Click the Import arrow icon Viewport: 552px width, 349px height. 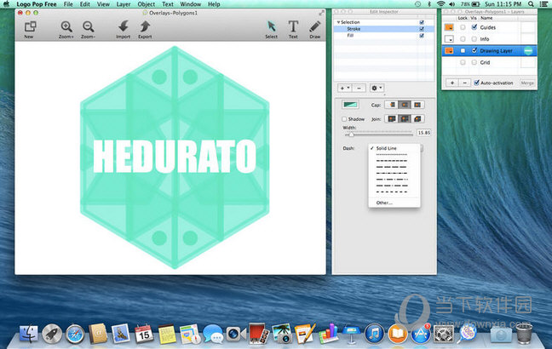click(124, 26)
